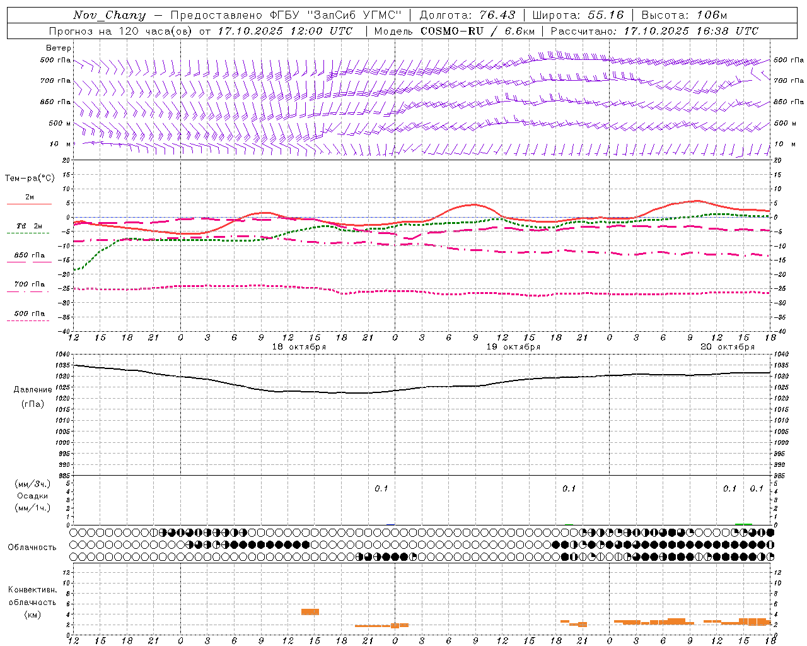807x646 pixels.
Task: Click the "Осадки" precipitation label
Action: click(x=33, y=496)
